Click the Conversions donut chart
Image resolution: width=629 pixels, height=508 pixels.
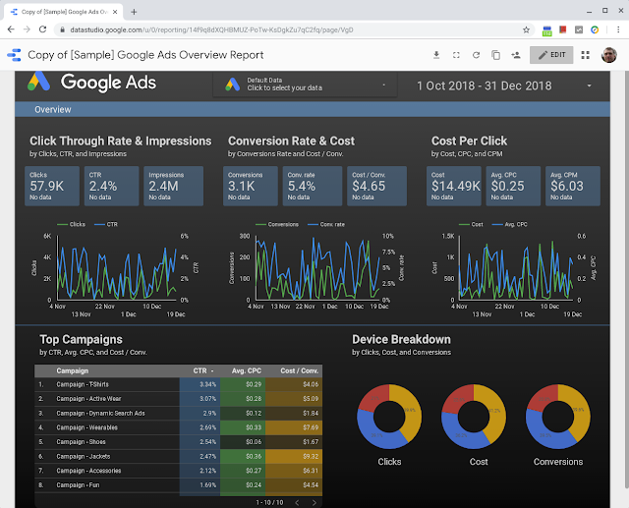(558, 417)
